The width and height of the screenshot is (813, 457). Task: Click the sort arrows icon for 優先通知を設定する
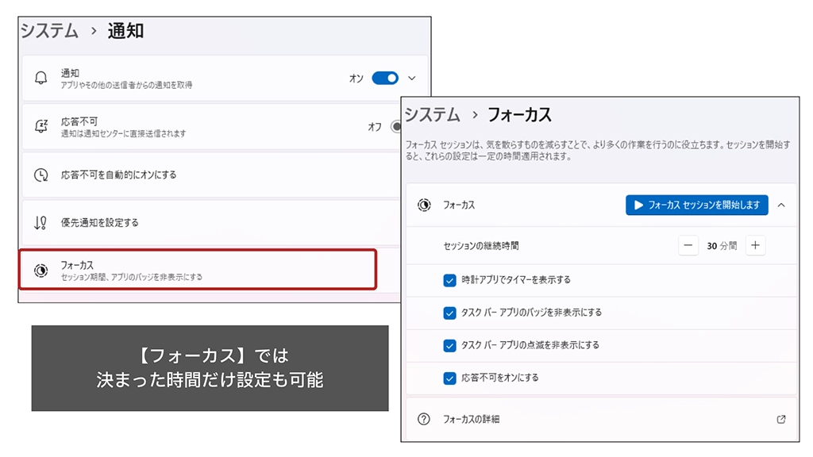click(x=41, y=223)
